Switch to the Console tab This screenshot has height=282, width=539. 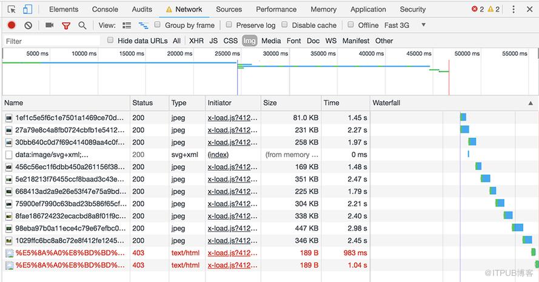[x=105, y=9]
